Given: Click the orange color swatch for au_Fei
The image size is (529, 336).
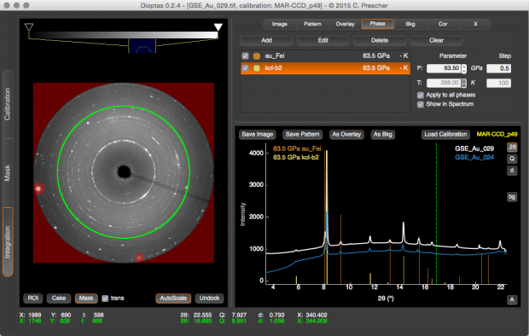Looking at the screenshot, I should (257, 56).
